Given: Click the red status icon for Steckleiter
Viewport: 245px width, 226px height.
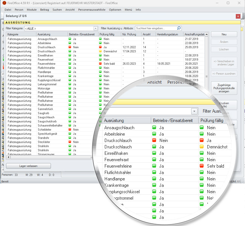Looking at the screenshot, I should (70, 142).
